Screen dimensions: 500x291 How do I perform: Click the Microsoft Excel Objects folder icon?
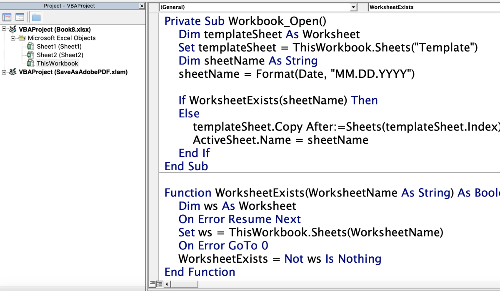(22, 38)
